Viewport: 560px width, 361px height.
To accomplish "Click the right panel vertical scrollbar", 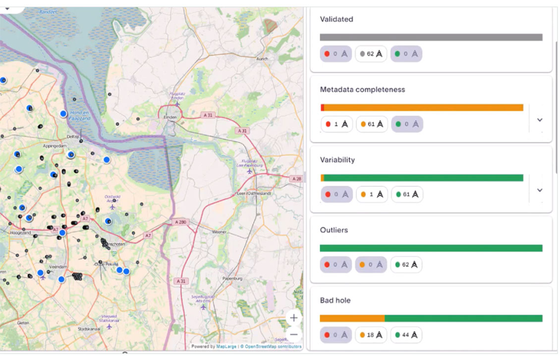I will click(556, 99).
